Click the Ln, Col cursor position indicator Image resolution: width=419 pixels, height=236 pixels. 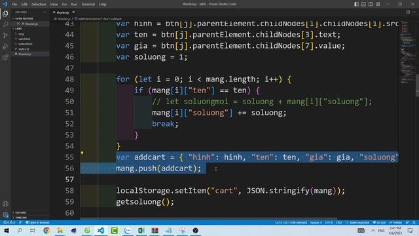(291, 223)
